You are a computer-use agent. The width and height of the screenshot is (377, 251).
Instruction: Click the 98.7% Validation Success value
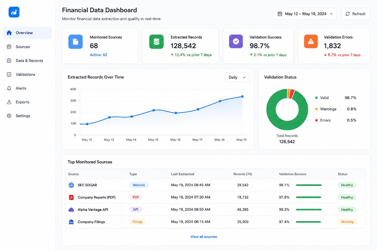[260, 46]
